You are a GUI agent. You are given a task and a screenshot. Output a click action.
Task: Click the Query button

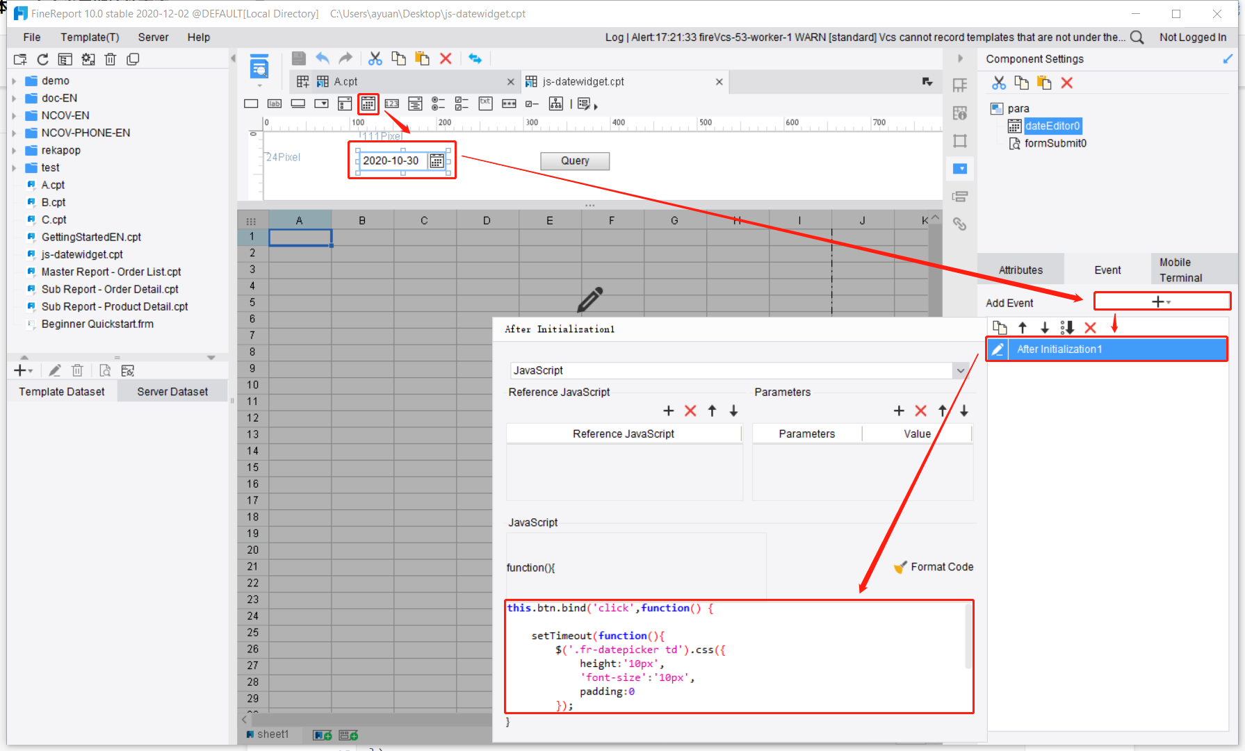(x=575, y=161)
